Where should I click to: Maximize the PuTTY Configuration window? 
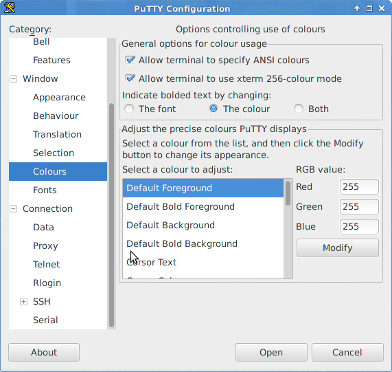(x=369, y=8)
